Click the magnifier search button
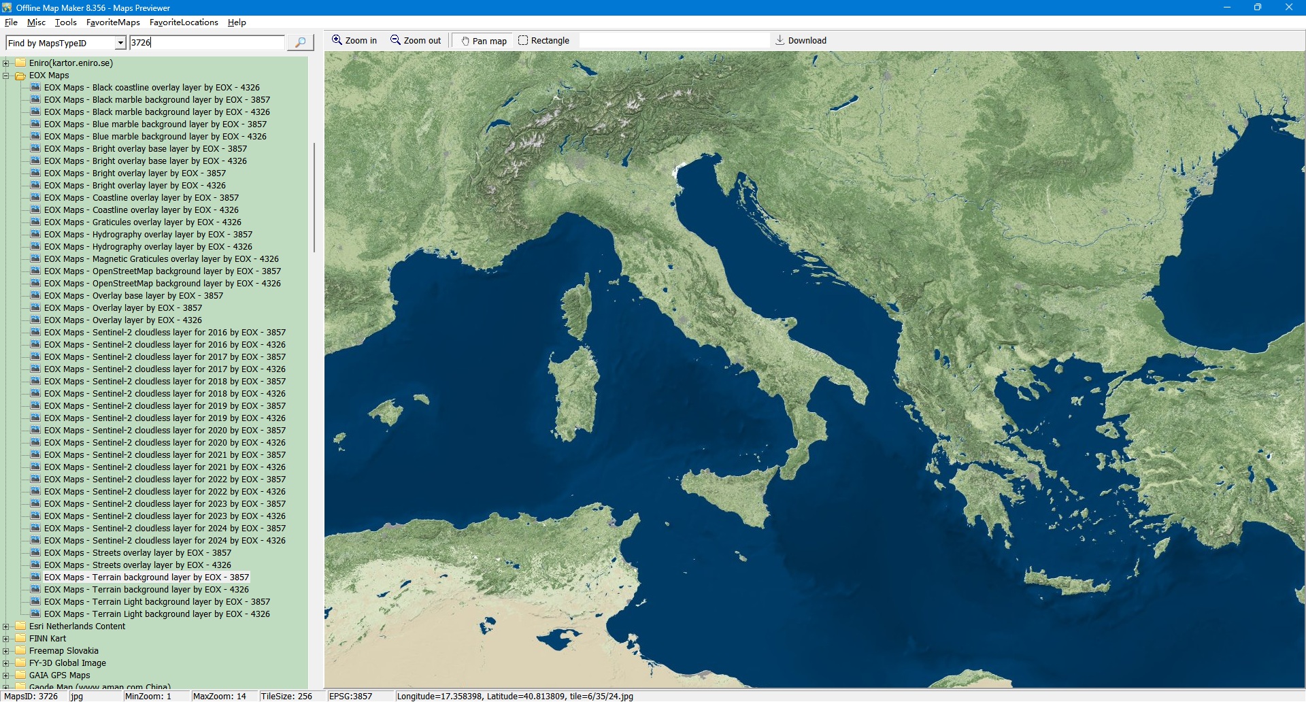Viewport: 1306px width, 702px height. point(300,42)
